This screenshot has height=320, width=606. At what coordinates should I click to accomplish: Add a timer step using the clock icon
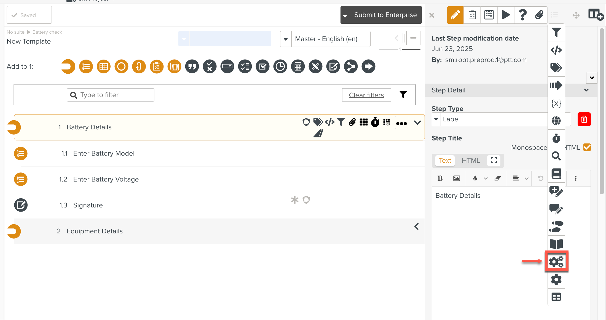280,66
